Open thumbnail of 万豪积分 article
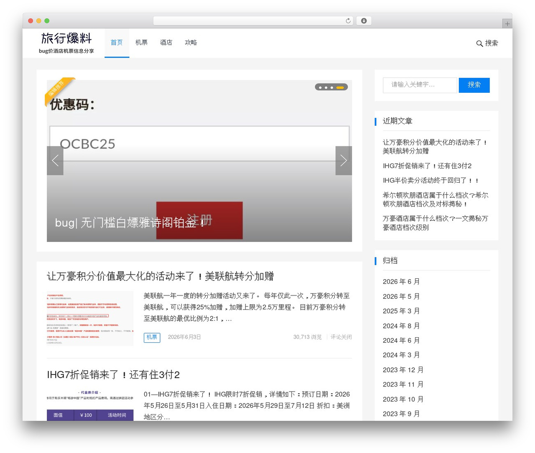Viewport: 535px width, 453px height. click(x=90, y=318)
